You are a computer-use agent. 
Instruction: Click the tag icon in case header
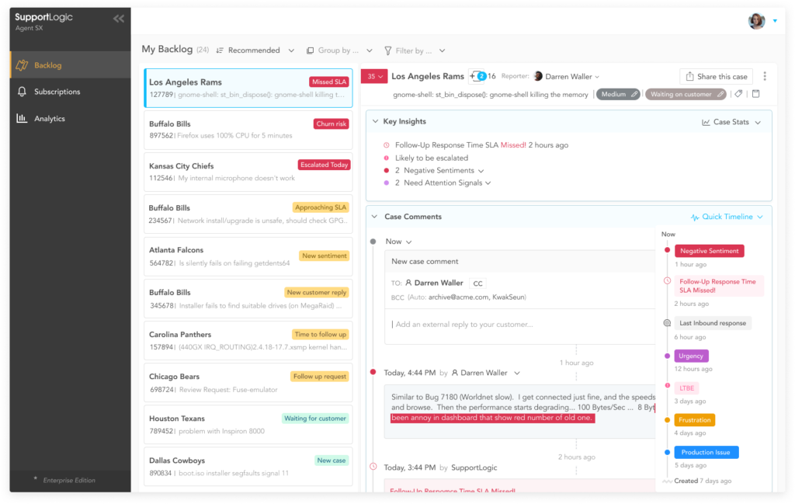[739, 94]
